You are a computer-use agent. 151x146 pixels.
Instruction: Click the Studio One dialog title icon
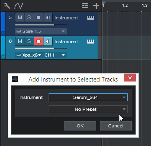coord(15,79)
